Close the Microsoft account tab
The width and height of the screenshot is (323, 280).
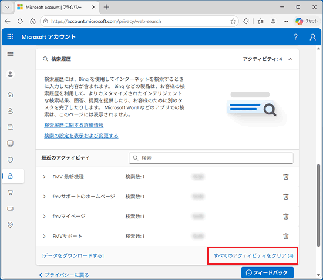pos(93,7)
